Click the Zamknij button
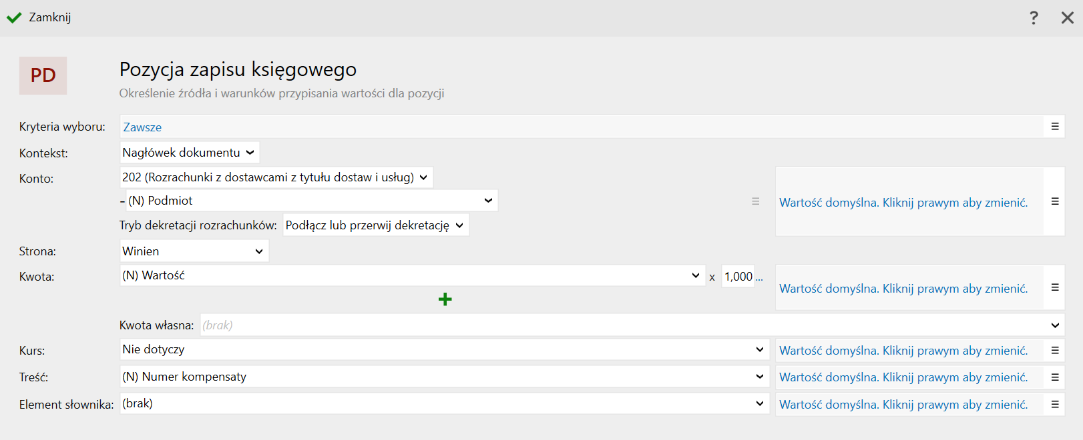 [39, 17]
